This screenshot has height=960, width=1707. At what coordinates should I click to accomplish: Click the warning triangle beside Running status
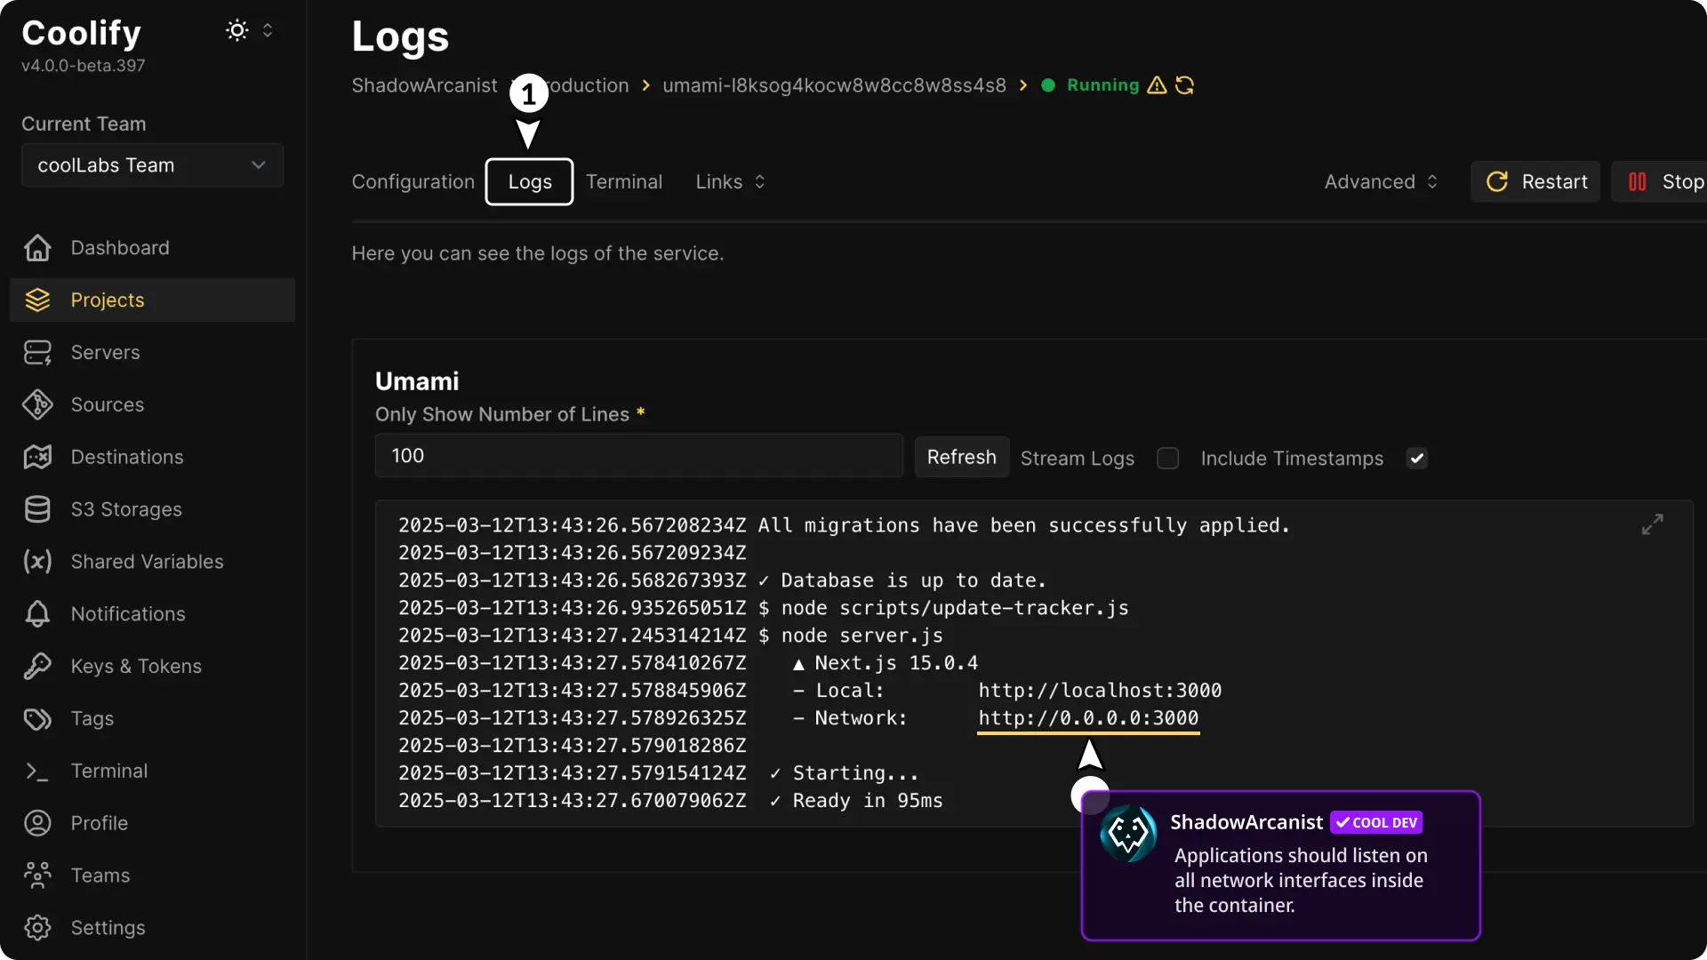point(1155,85)
